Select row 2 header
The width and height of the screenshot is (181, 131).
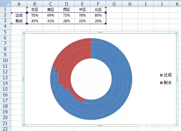[5, 15]
